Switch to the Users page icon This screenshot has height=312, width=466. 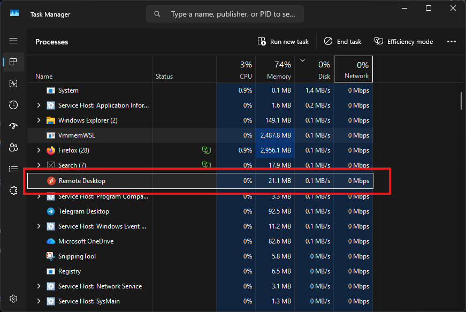(x=13, y=148)
